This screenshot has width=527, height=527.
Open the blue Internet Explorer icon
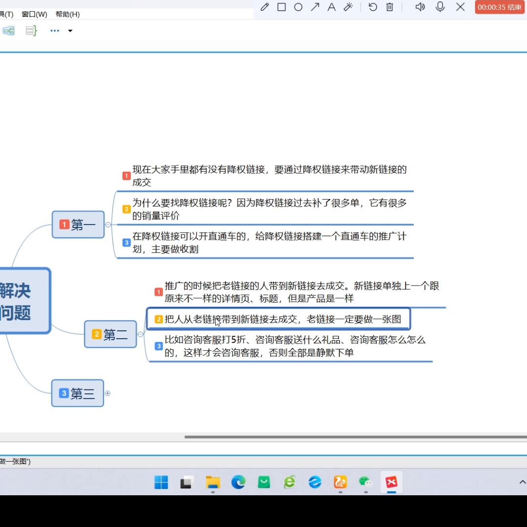click(x=315, y=482)
